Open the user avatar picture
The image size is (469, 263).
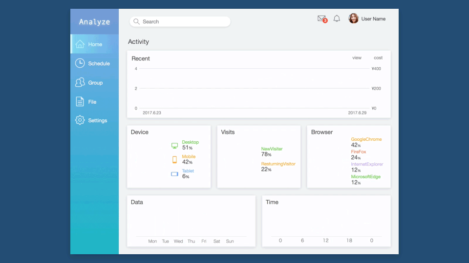pyautogui.click(x=353, y=19)
